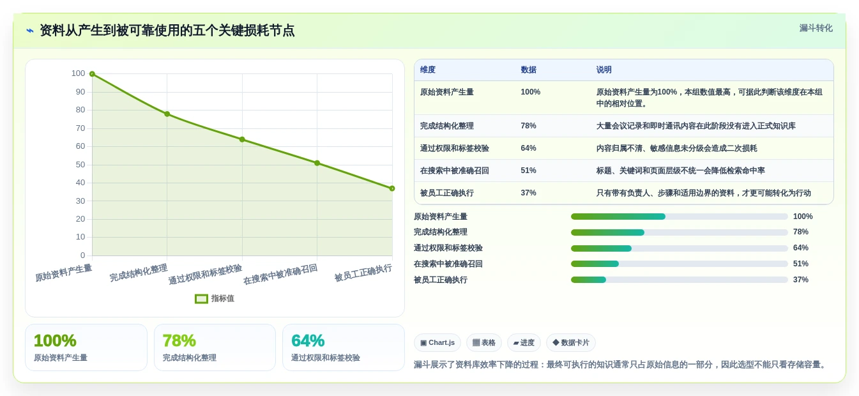Click the 进度 tag chip

(x=524, y=343)
